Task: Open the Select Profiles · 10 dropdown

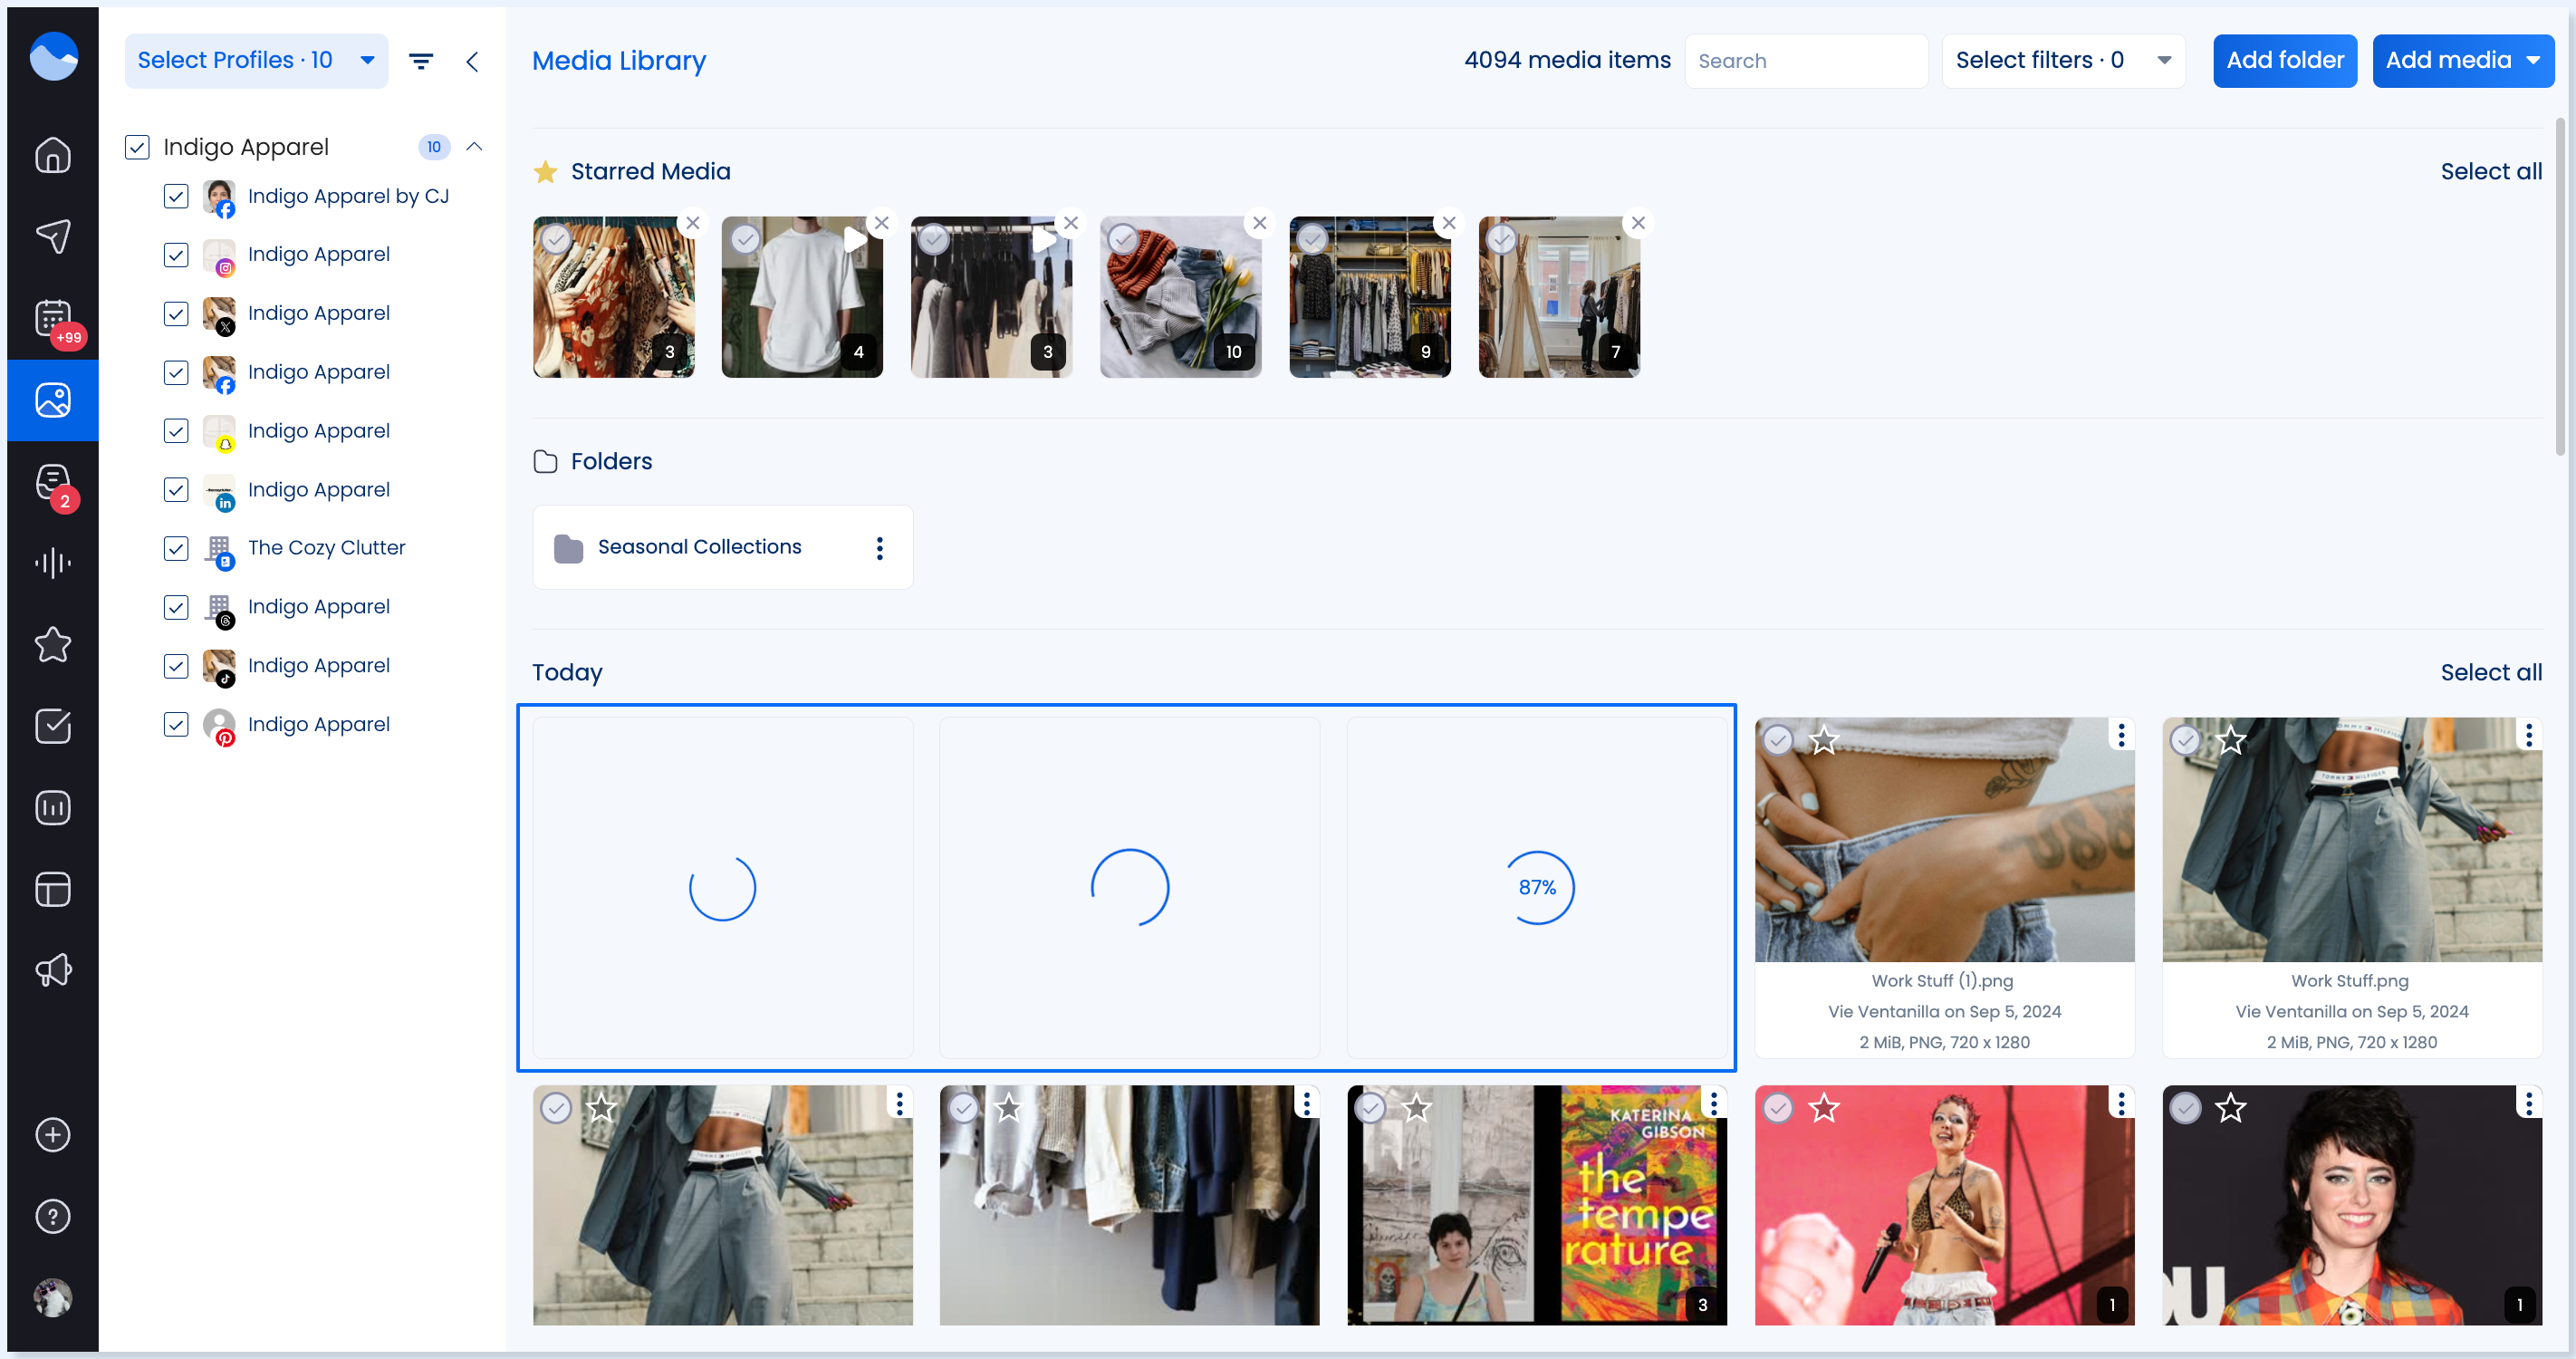Action: pyautogui.click(x=256, y=61)
